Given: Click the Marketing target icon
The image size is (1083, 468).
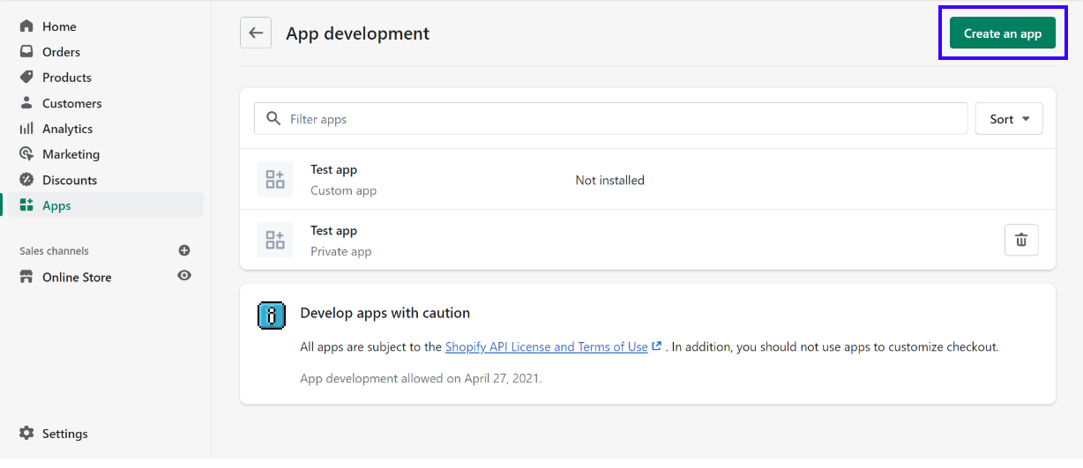Looking at the screenshot, I should pos(26,154).
